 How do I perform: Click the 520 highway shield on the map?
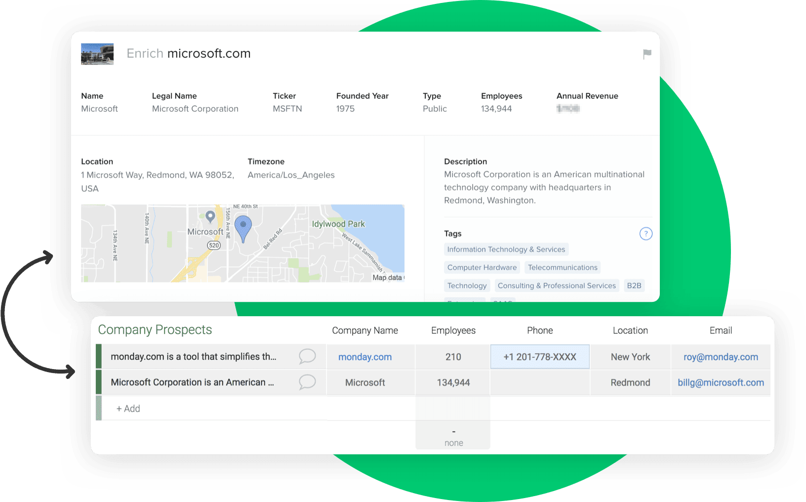coord(214,245)
